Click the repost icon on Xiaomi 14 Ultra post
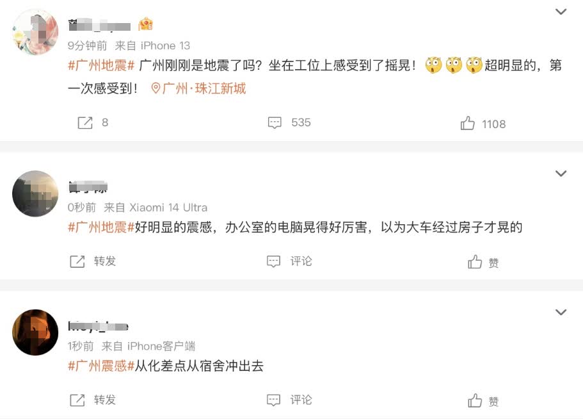This screenshot has width=583, height=419. point(77,261)
